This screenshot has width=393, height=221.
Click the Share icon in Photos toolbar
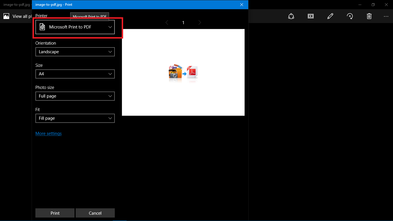(x=291, y=16)
